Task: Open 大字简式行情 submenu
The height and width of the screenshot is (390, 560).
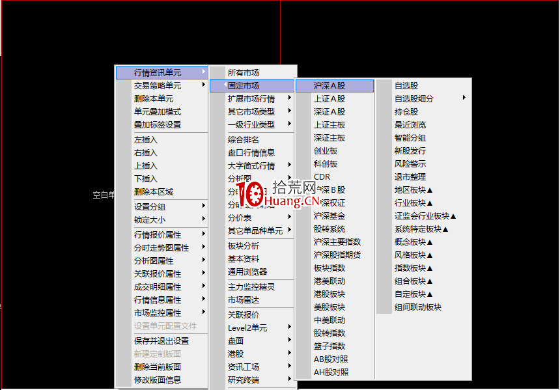Action: 252,166
